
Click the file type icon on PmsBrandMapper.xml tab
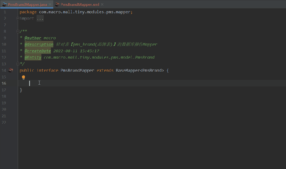click(x=57, y=4)
